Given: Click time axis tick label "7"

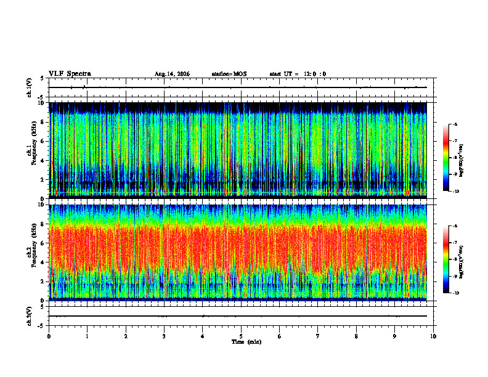Looking at the screenshot, I should coord(318,336).
